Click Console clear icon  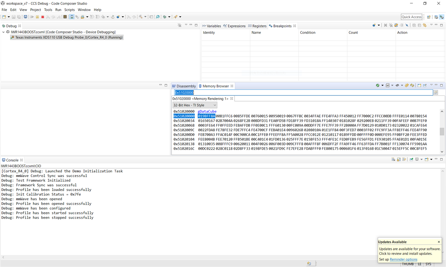click(393, 159)
